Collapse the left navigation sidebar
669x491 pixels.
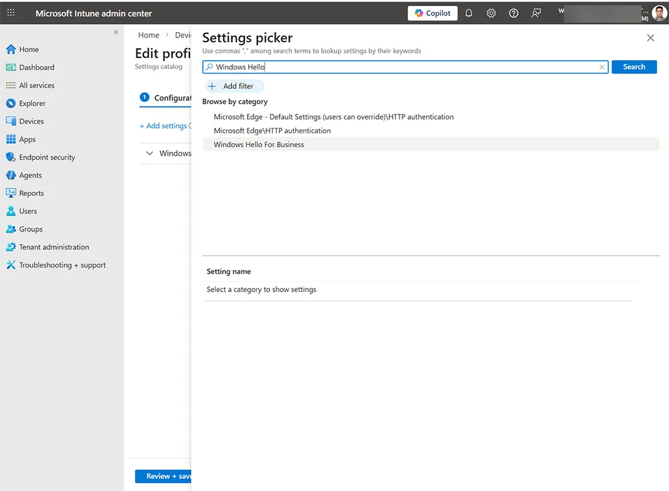pyautogui.click(x=116, y=31)
